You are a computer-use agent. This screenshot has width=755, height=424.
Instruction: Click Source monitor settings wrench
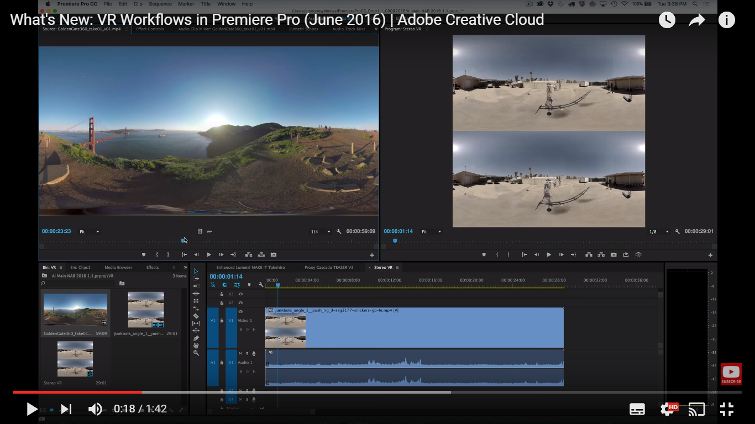click(x=339, y=231)
